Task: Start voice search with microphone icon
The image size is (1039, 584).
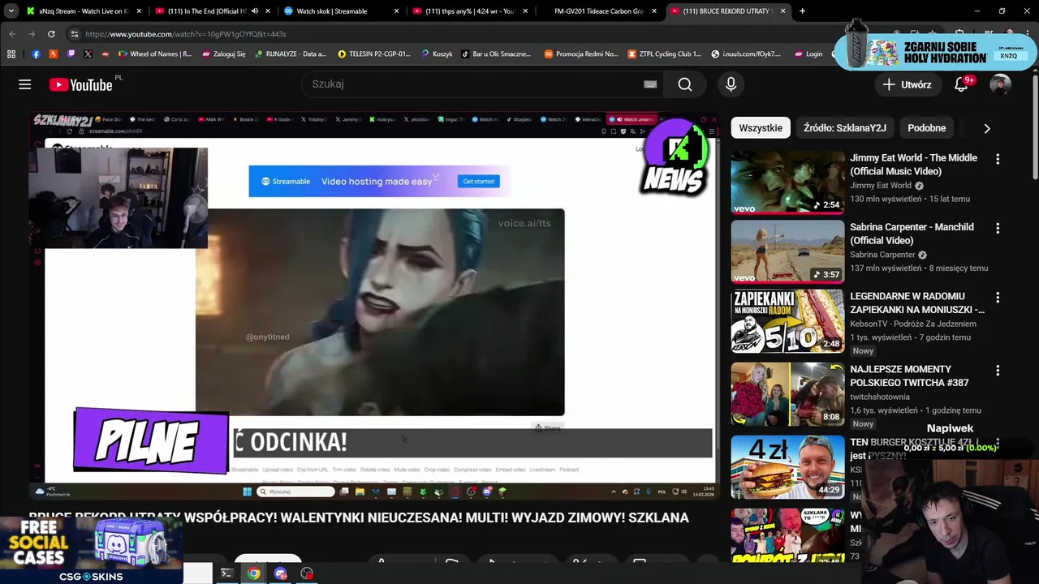Action: pos(731,84)
